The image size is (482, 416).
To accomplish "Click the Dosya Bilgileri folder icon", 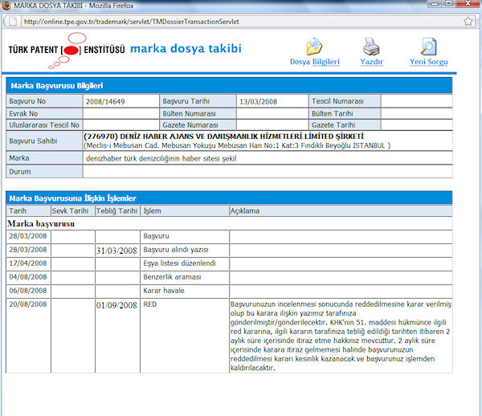I will coord(314,46).
